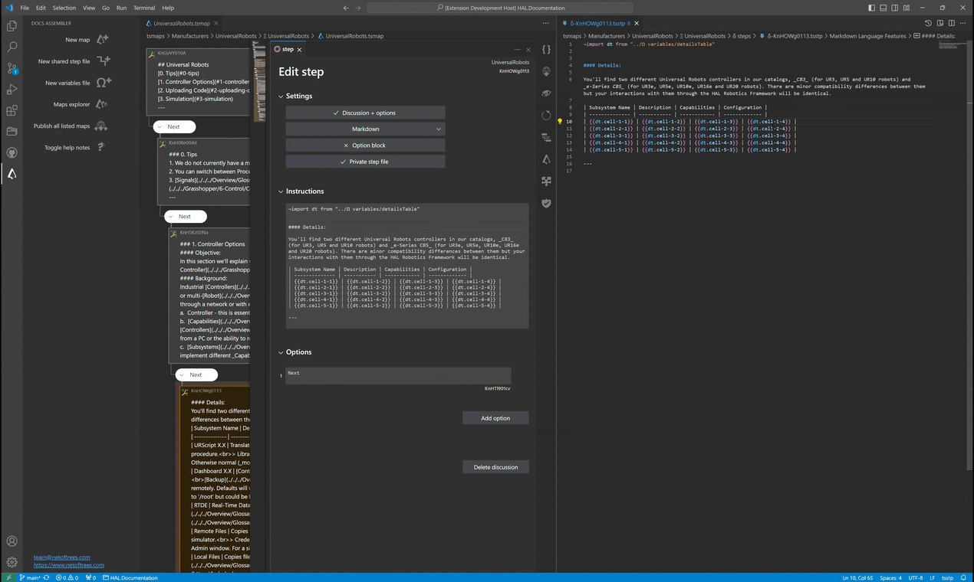974x582 pixels.
Task: Click Ln 10, Col 65 in status bar
Action: (x=859, y=577)
